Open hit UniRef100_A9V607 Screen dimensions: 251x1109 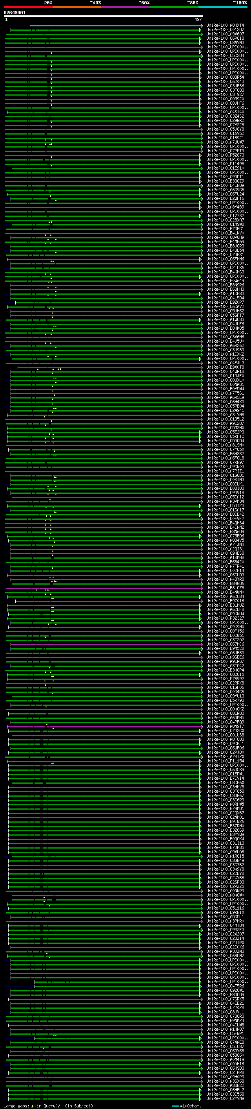click(225, 34)
